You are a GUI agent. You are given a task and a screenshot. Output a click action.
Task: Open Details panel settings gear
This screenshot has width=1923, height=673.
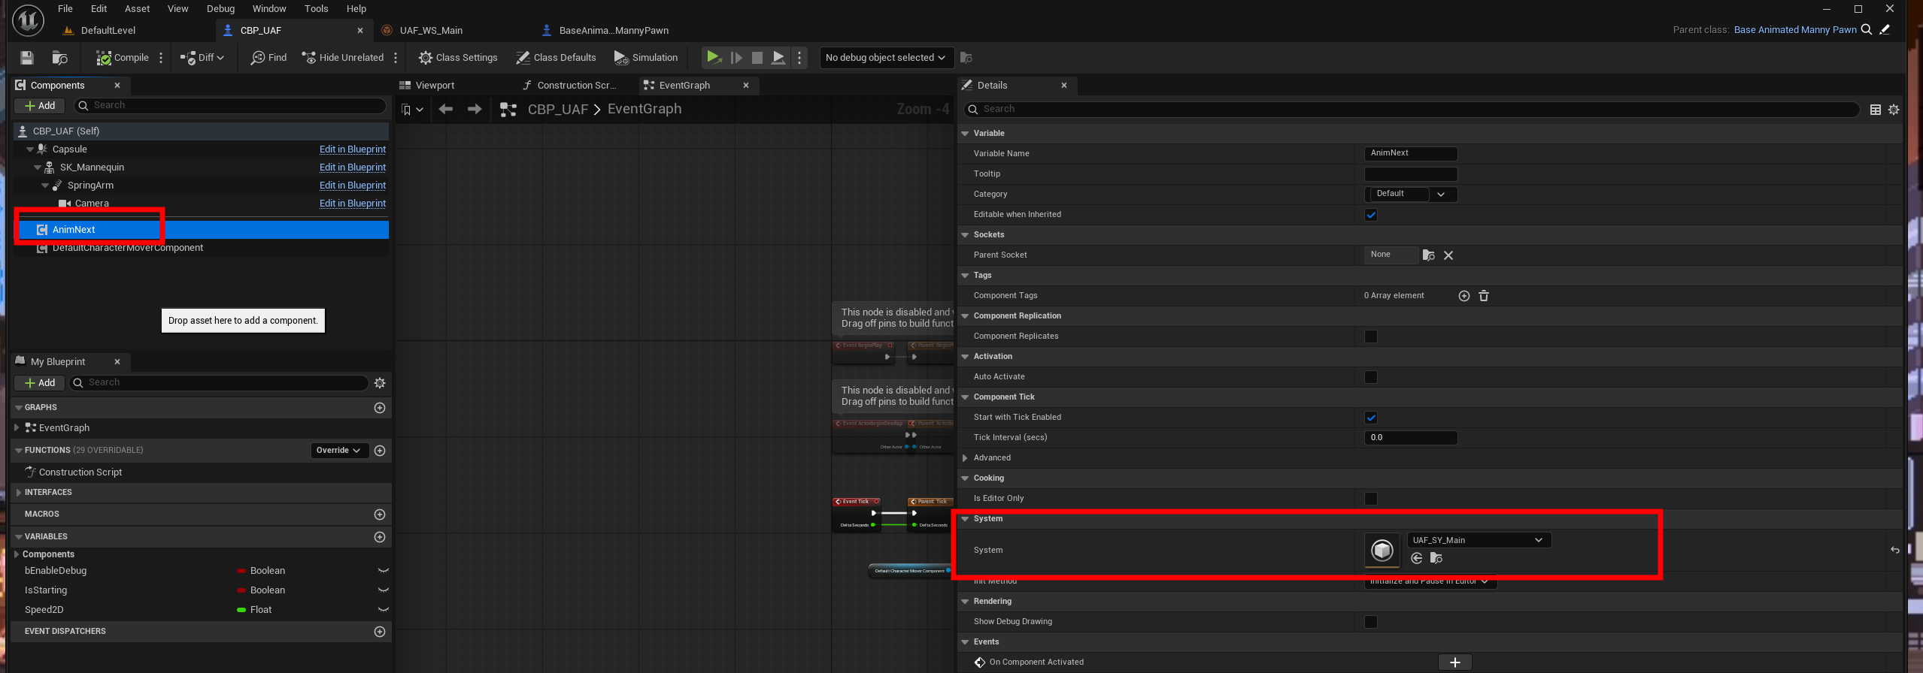click(1894, 110)
